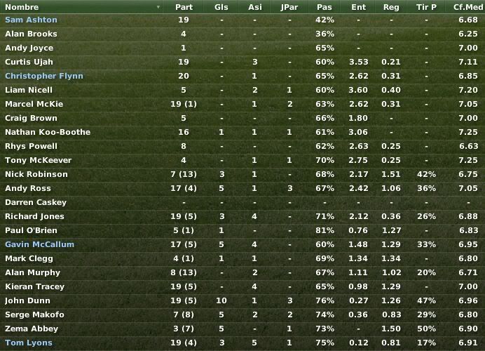Viewport: 485px width, 351px height.
Task: Select the Curtis Ujah row
Action: (x=242, y=62)
